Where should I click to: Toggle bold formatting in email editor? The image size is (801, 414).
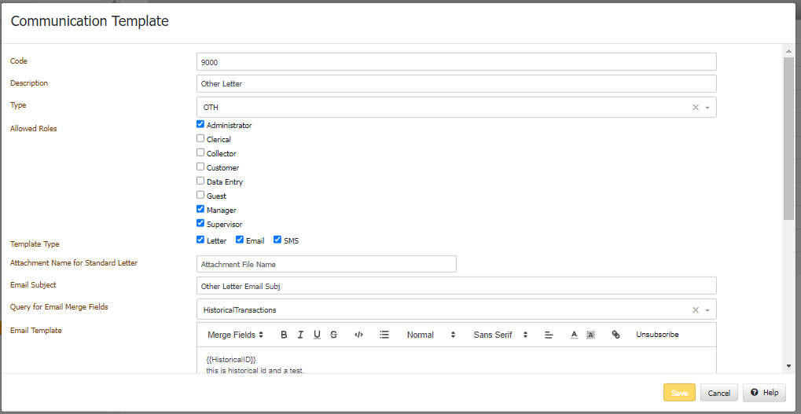pos(284,335)
